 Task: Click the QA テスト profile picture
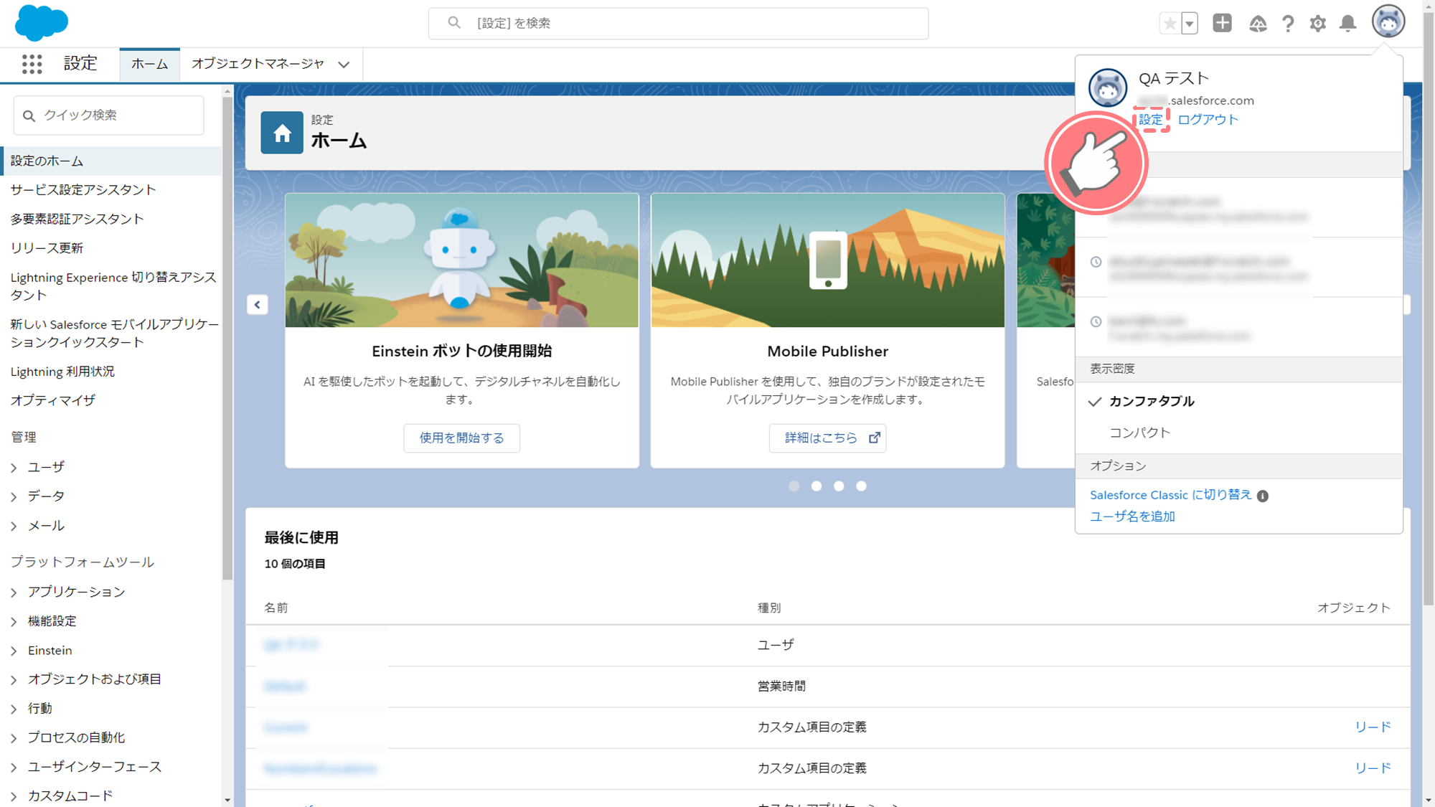click(x=1108, y=88)
